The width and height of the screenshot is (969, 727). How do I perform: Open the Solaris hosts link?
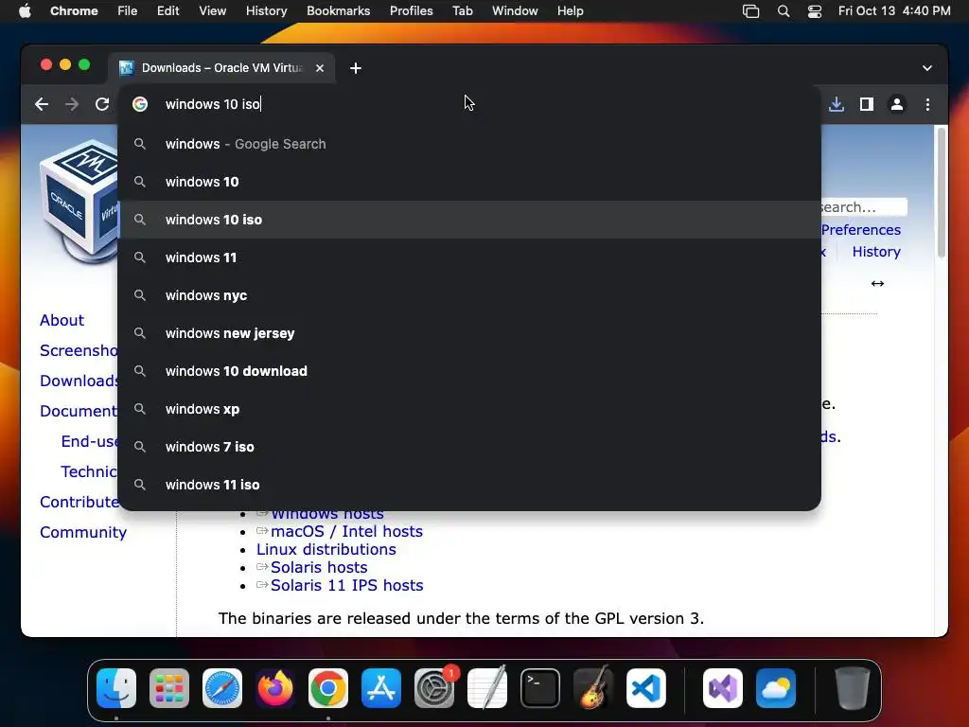point(319,568)
